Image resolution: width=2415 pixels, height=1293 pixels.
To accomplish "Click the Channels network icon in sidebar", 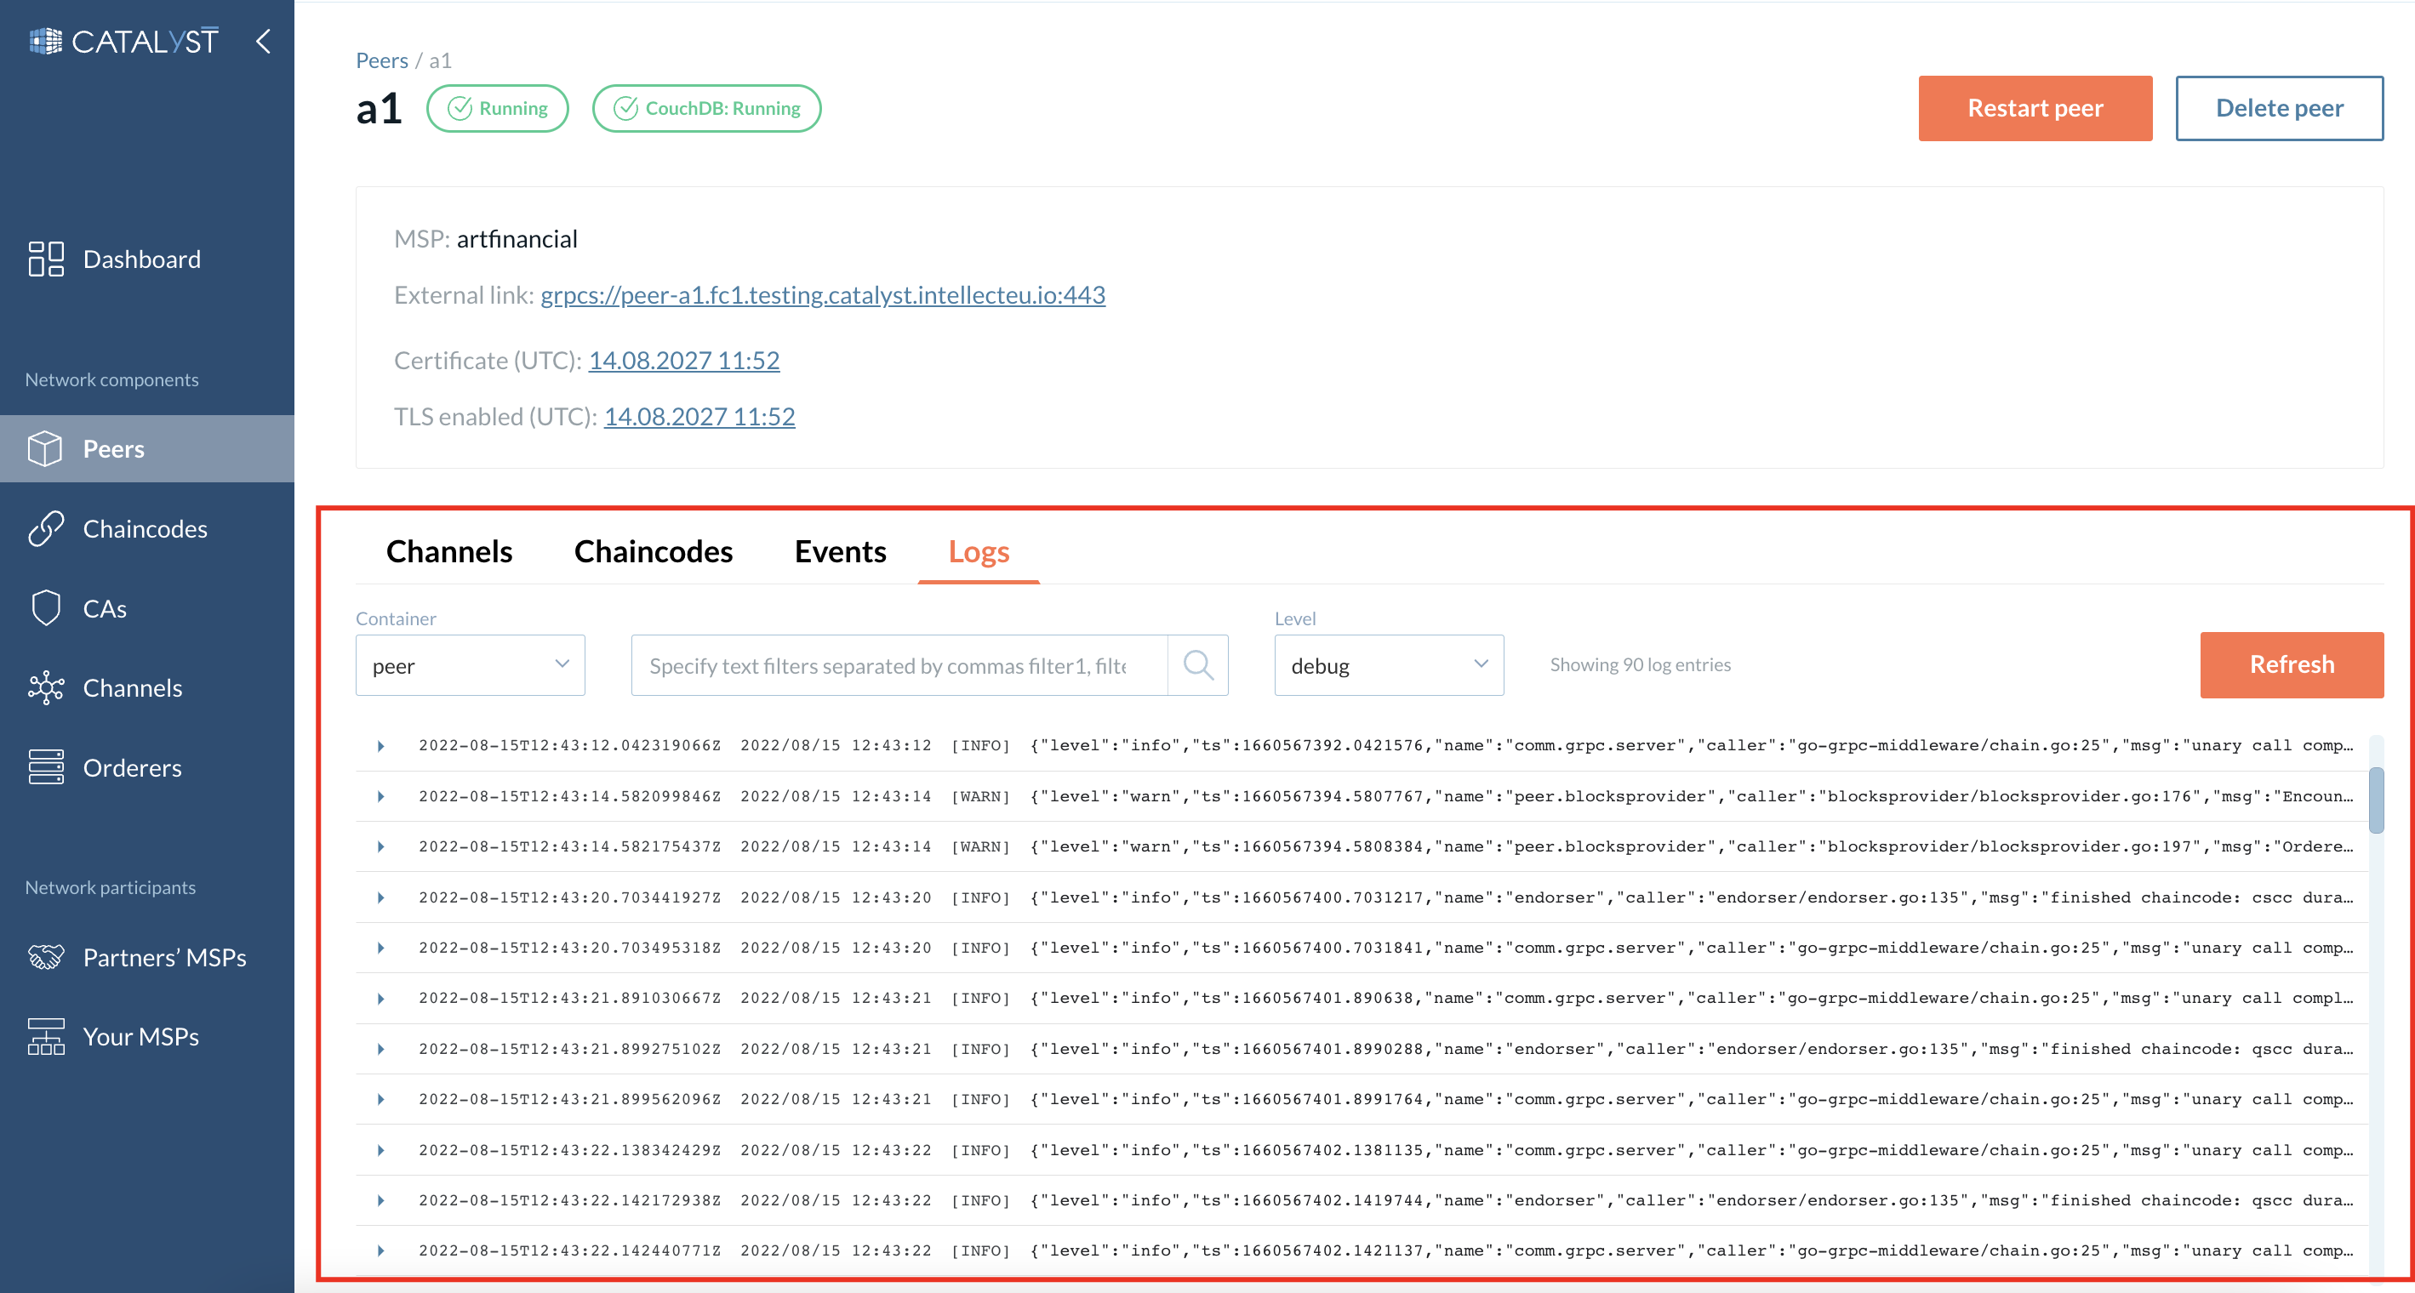I will pos(45,687).
